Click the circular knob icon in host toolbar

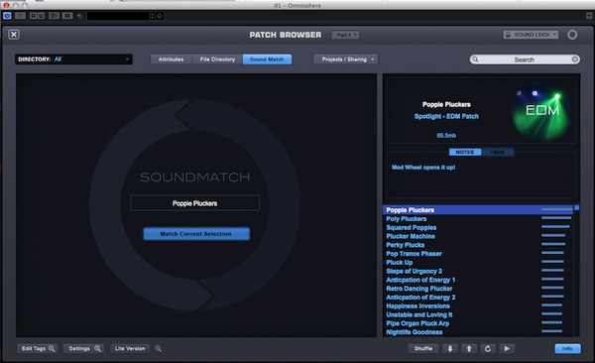click(x=79, y=16)
